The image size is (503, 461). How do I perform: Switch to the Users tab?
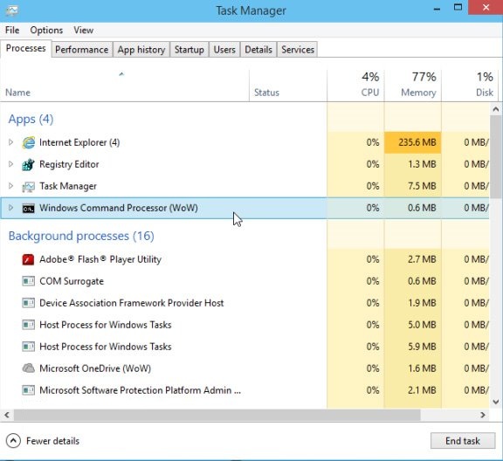pos(224,50)
